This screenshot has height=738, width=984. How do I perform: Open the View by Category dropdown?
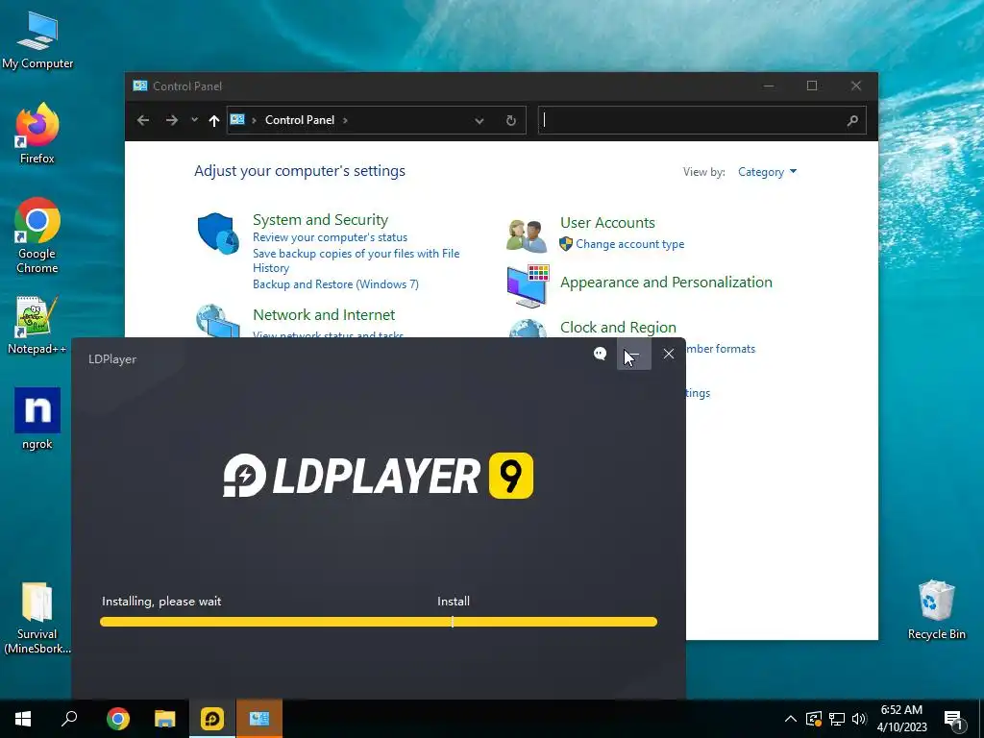pyautogui.click(x=767, y=172)
